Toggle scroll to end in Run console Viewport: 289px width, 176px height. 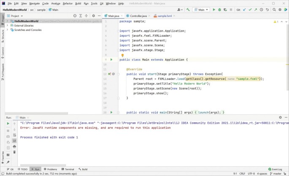pyautogui.click(x=14, y=141)
